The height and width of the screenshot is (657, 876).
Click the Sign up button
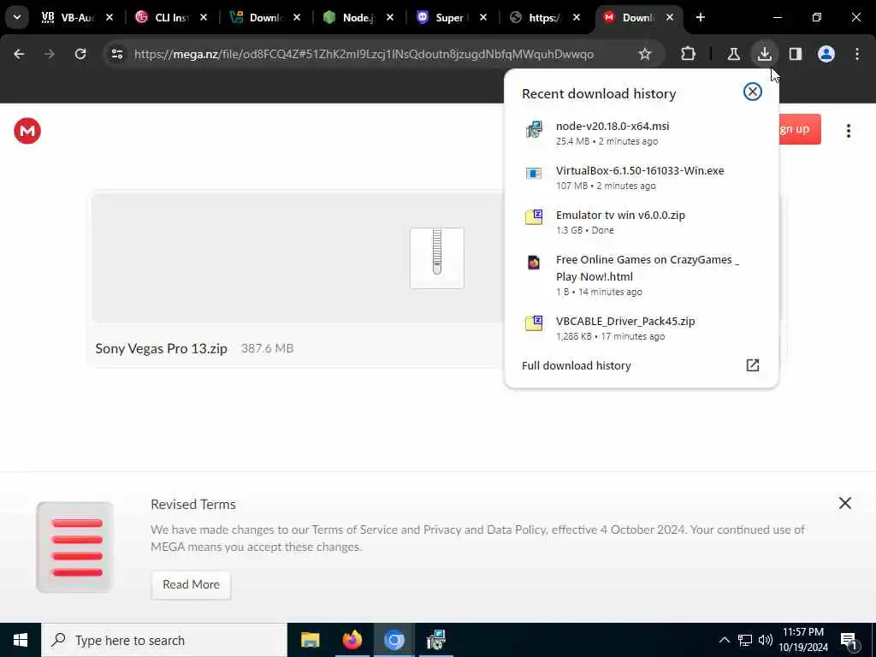pyautogui.click(x=800, y=130)
